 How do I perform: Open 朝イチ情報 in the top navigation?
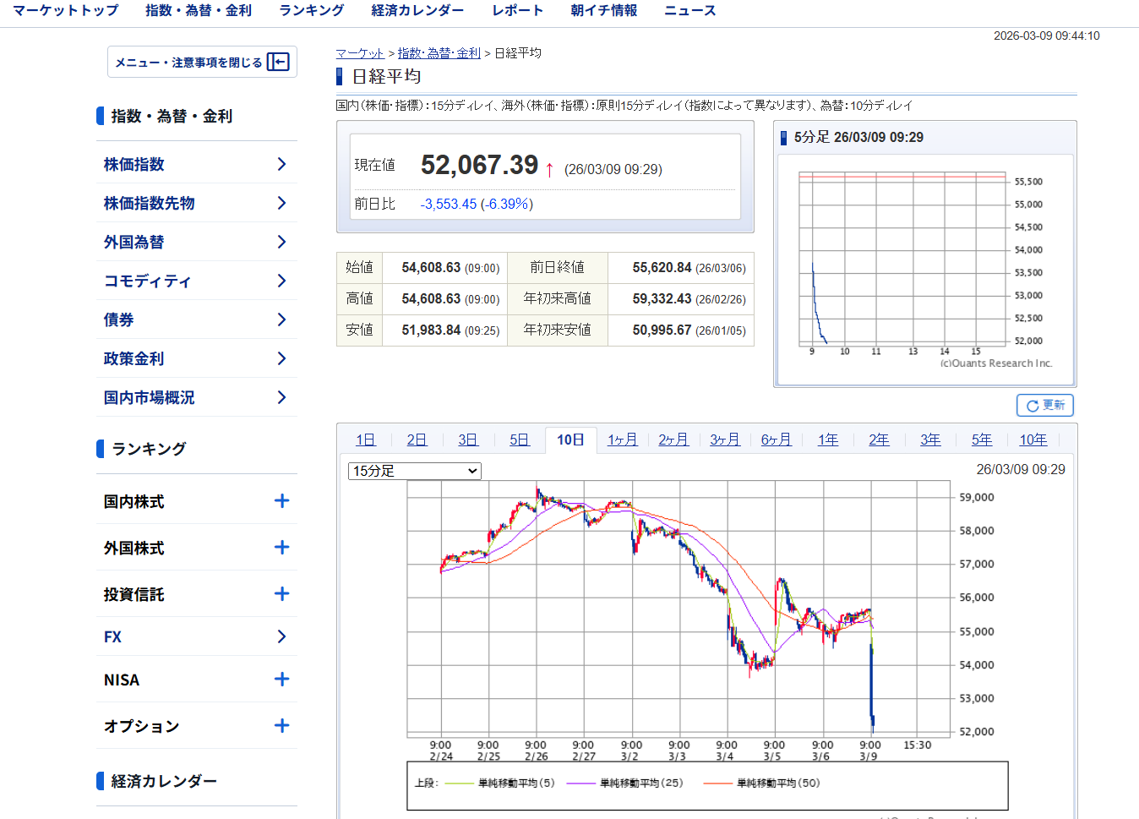click(604, 10)
